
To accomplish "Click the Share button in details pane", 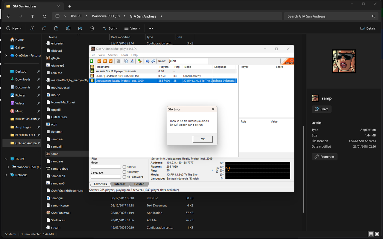I will point(322,109).
